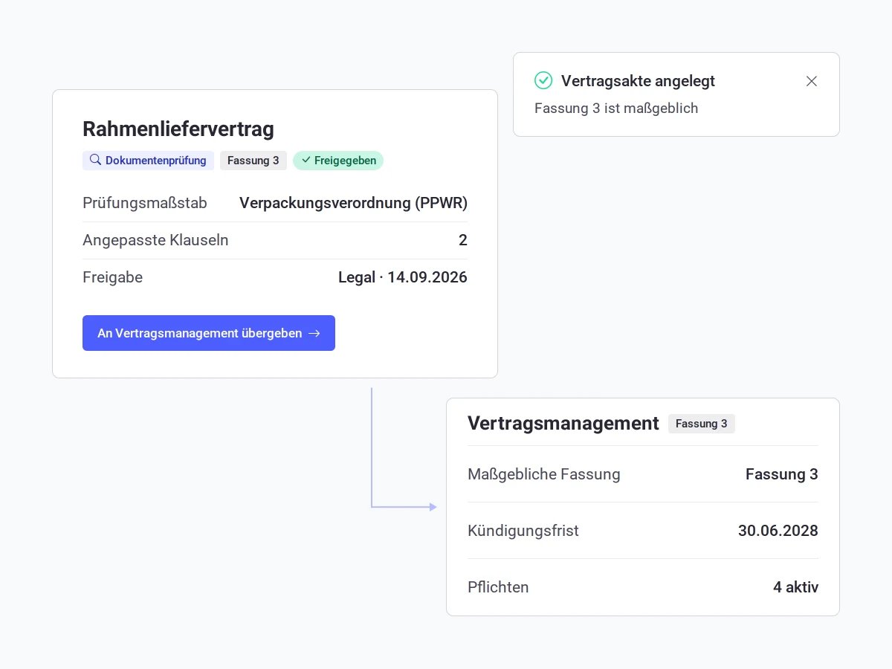Click the value 'Verpackungsverordnung (PPWR)'
Viewport: 892px width, 669px height.
click(353, 203)
